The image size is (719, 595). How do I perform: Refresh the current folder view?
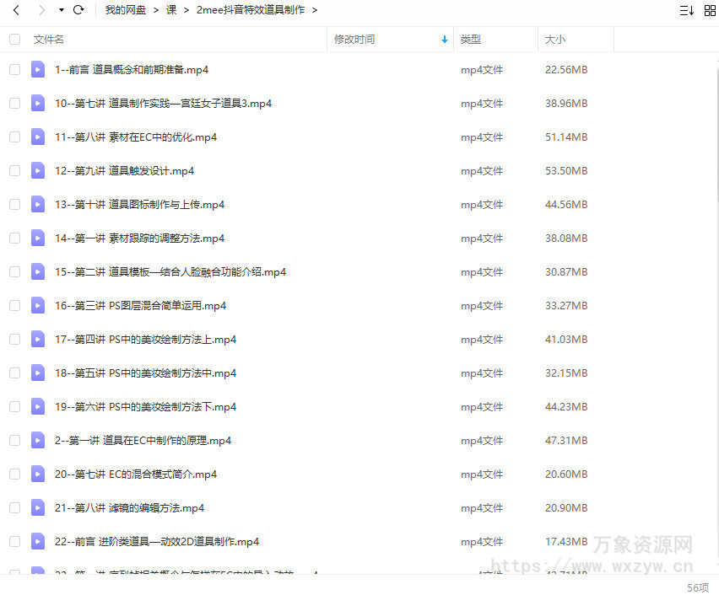pos(78,9)
